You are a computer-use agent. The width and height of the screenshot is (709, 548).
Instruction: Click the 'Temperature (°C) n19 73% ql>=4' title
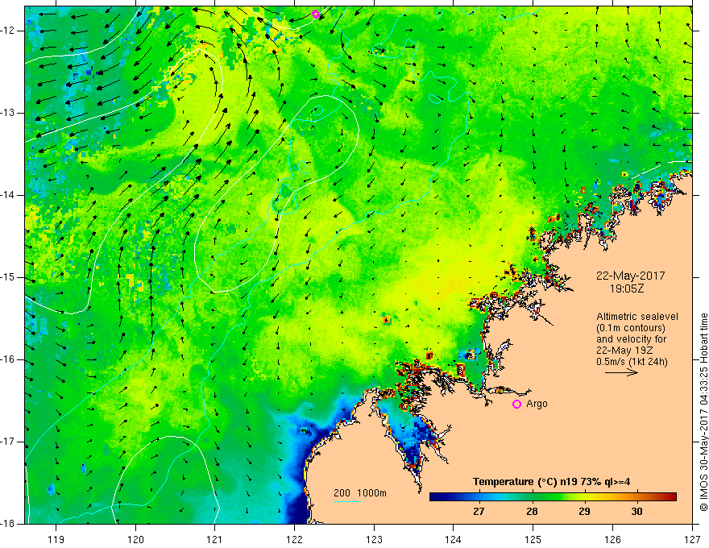click(x=551, y=482)
